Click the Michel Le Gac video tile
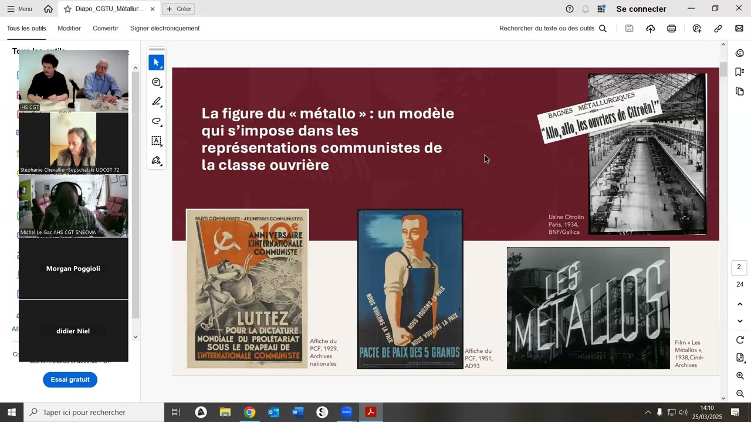Viewport: 751px width, 422px height. [73, 206]
